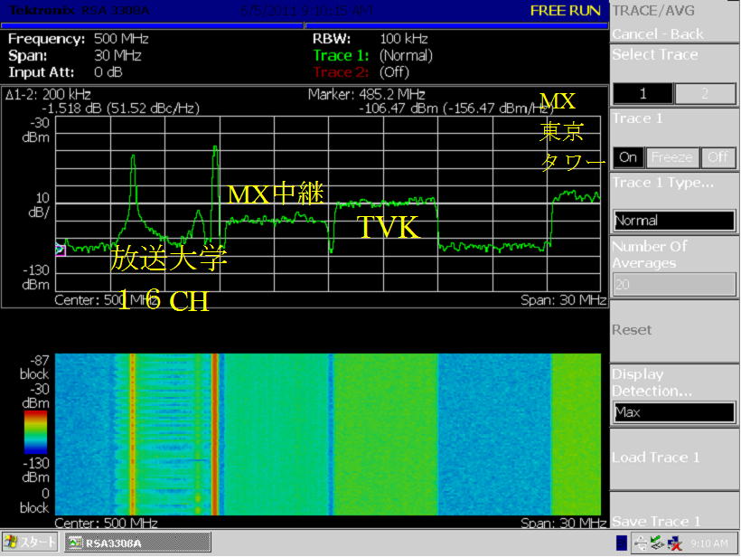
Task: Click the green Trace 1: label
Action: [341, 56]
